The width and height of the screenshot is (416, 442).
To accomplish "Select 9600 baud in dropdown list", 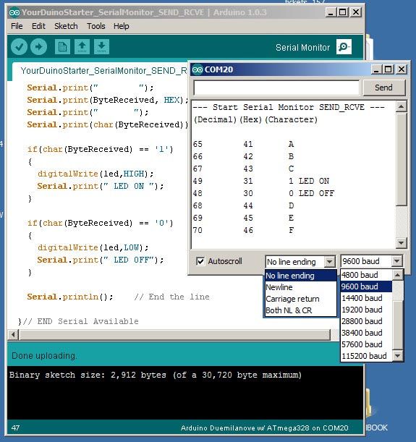I will [x=366, y=286].
